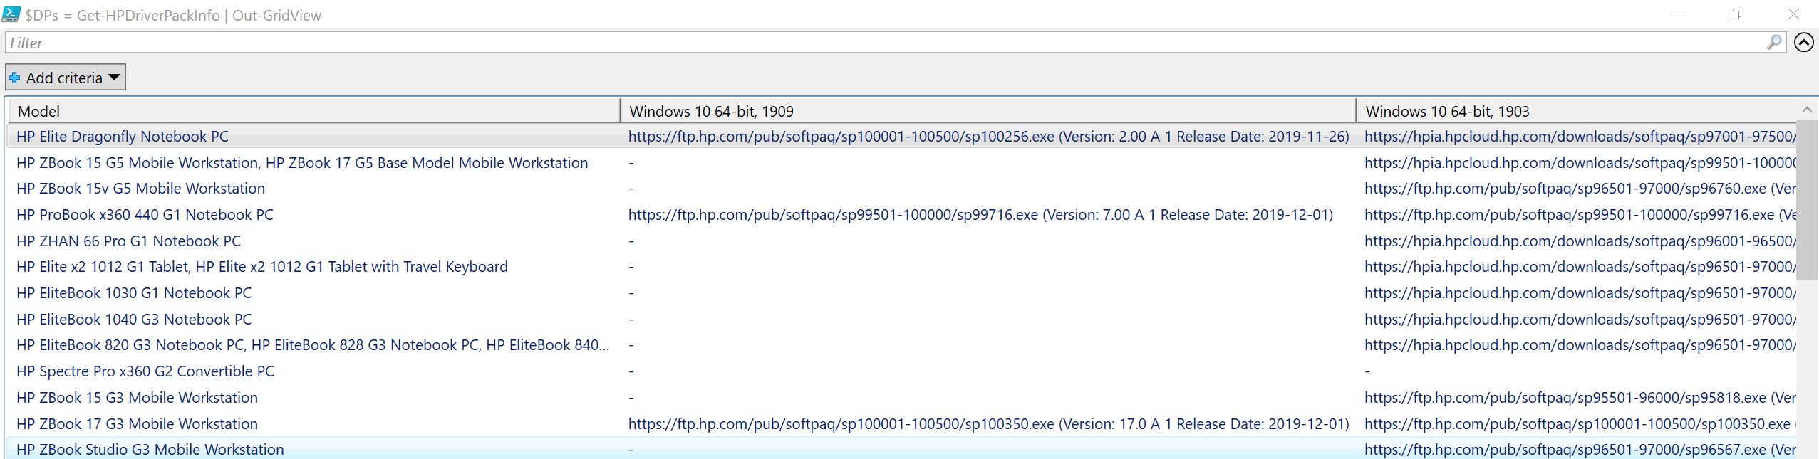Select HP Elite Dragonfly Notebook PC row
Image resolution: width=1819 pixels, height=459 pixels.
tap(123, 137)
